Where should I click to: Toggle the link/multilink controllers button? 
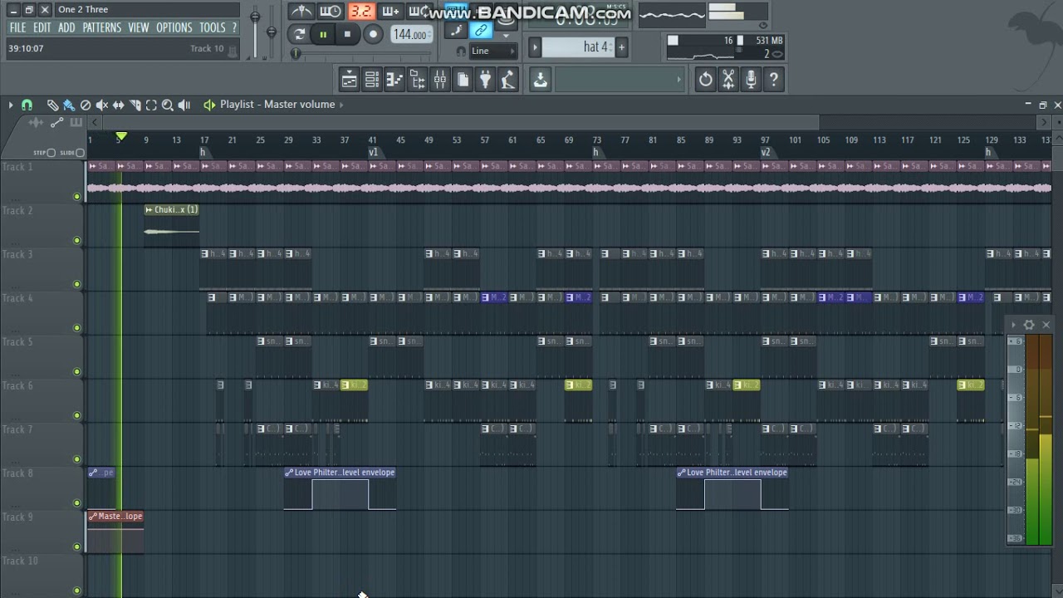[481, 31]
